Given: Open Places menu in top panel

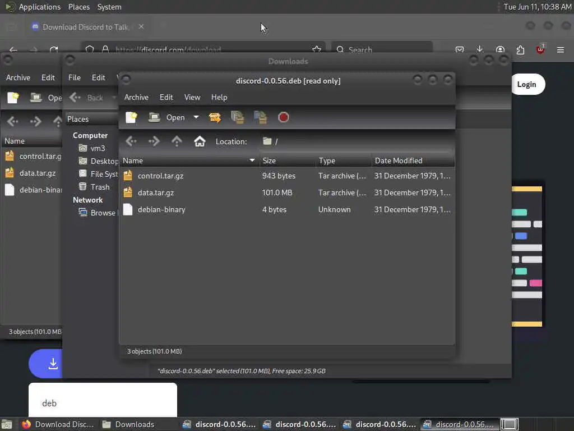Looking at the screenshot, I should pyautogui.click(x=78, y=7).
